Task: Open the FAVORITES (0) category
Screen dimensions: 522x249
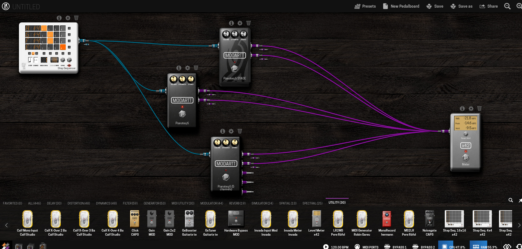Action: point(12,203)
